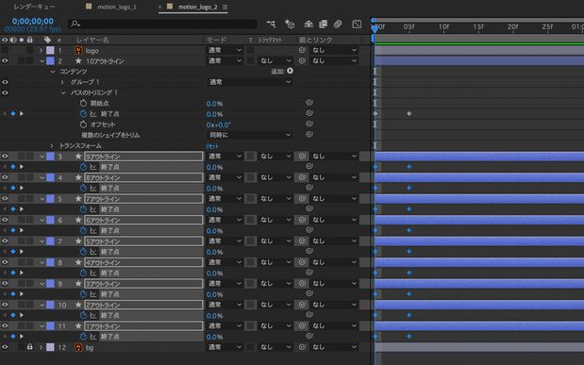
Task: Click モード column header
Action: 216,40
